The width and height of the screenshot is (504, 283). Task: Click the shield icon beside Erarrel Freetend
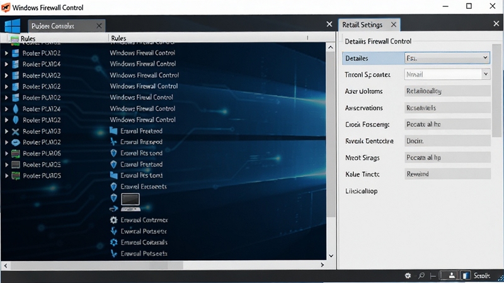113,164
